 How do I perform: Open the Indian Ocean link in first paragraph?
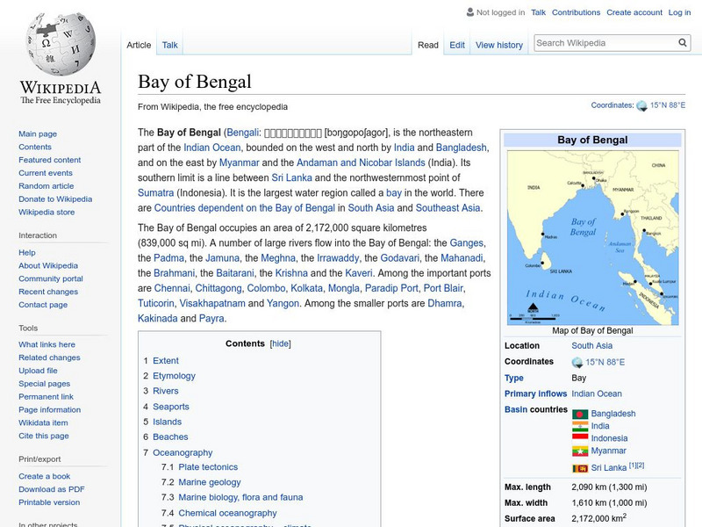[x=211, y=148]
